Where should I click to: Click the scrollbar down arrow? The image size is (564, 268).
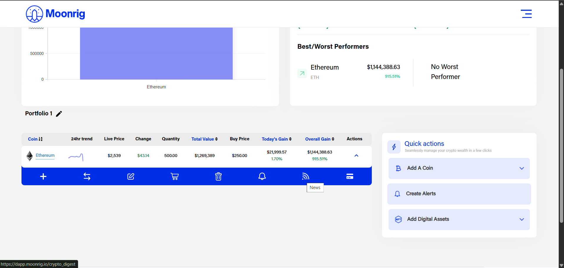tap(561, 265)
